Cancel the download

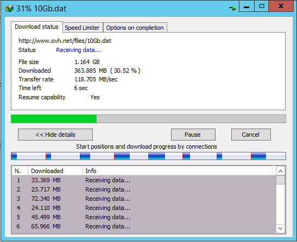pos(251,135)
